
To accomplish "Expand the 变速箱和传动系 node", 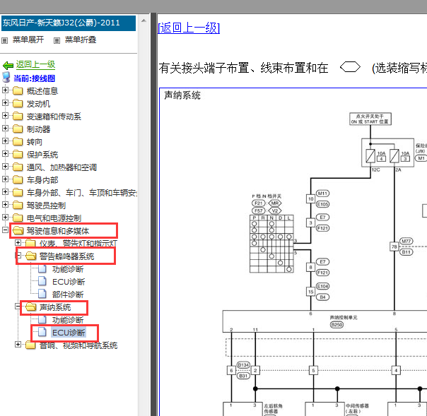I will pos(5,115).
